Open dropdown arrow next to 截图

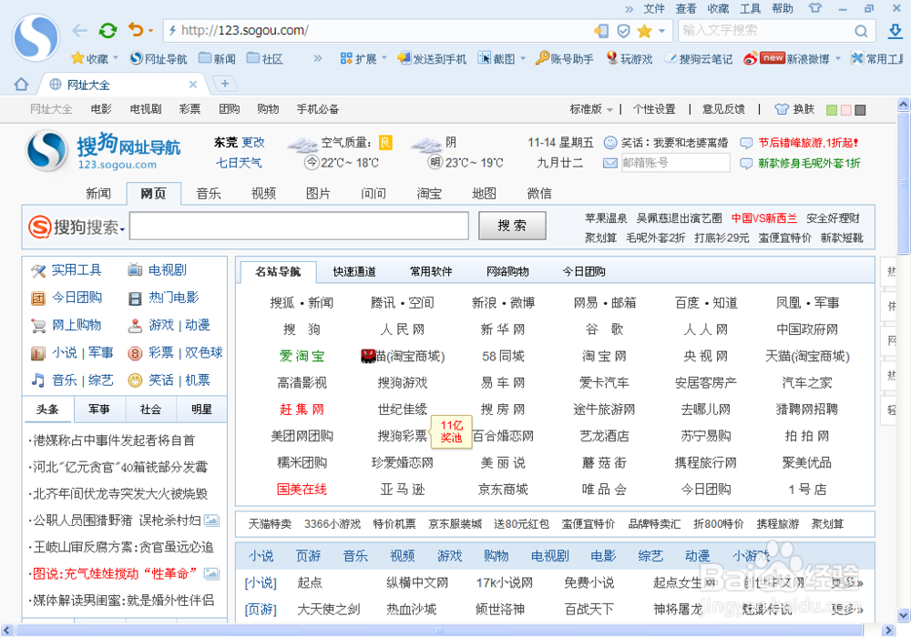pyautogui.click(x=523, y=58)
